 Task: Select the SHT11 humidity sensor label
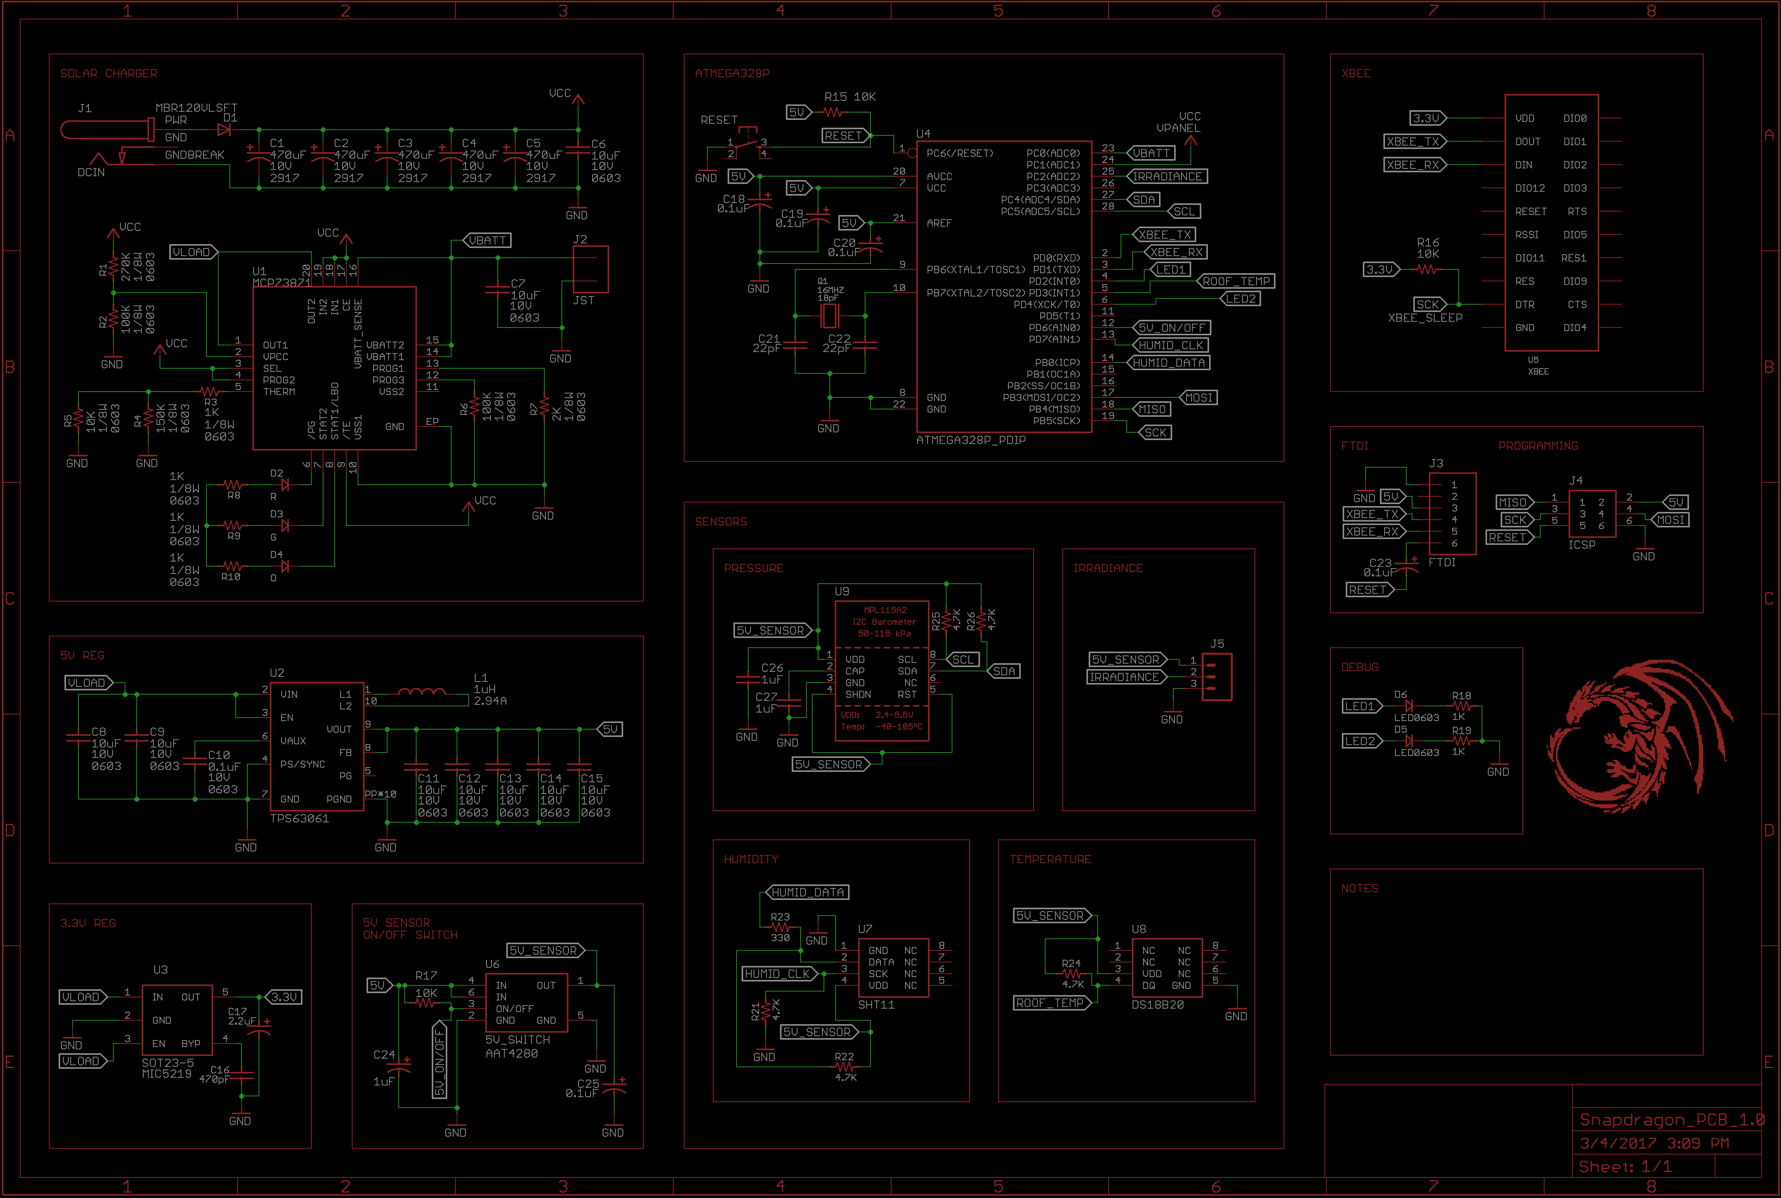[875, 1005]
